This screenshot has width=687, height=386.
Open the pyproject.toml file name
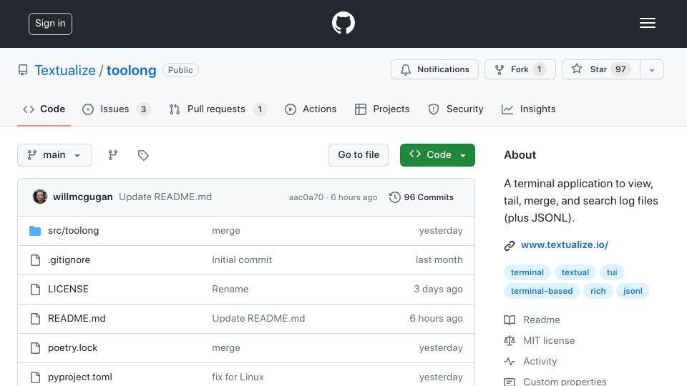79,377
